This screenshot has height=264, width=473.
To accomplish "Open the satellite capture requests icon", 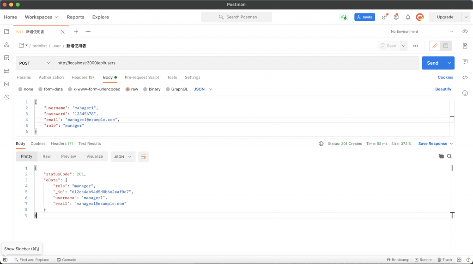I will 385,17.
